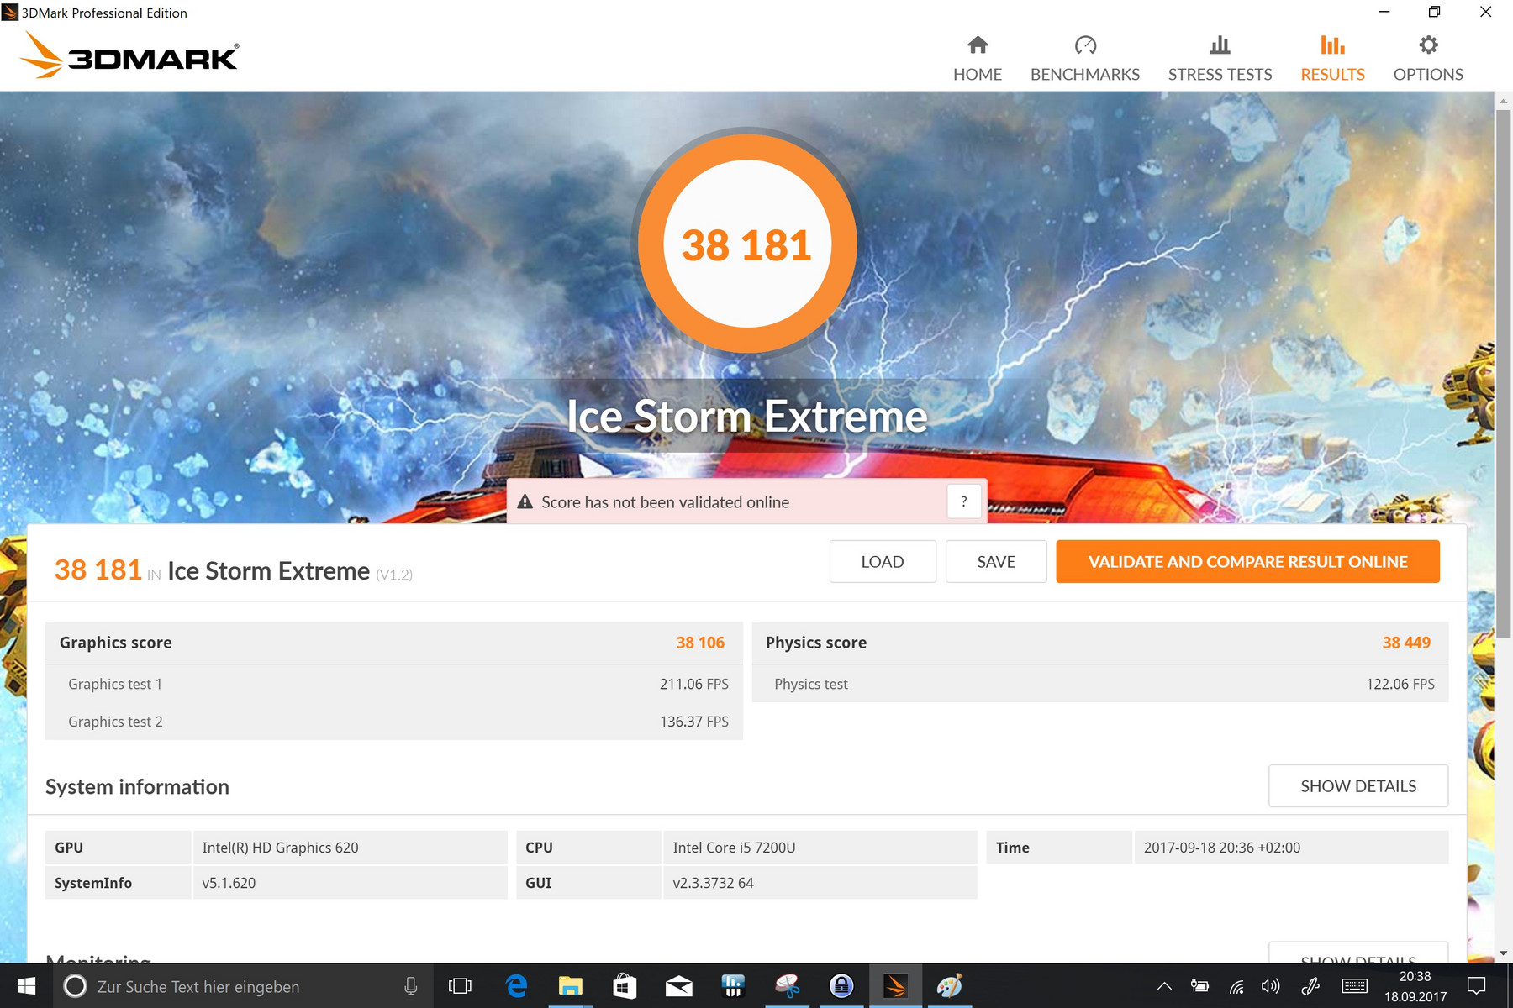Show details for System information
Image resolution: width=1513 pixels, height=1008 pixels.
pos(1357,786)
